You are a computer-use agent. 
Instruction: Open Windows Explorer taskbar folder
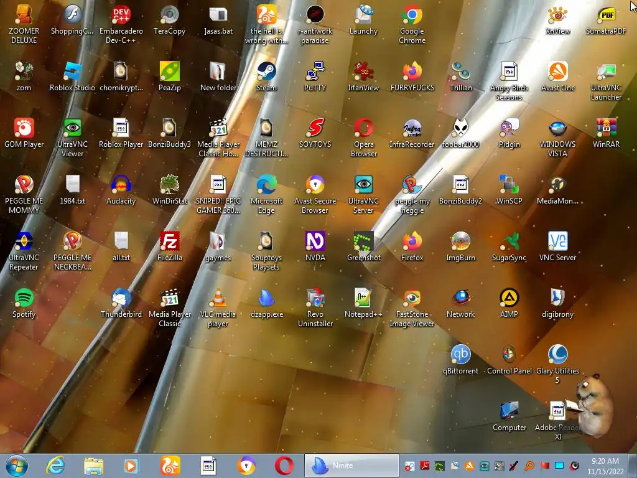93,466
